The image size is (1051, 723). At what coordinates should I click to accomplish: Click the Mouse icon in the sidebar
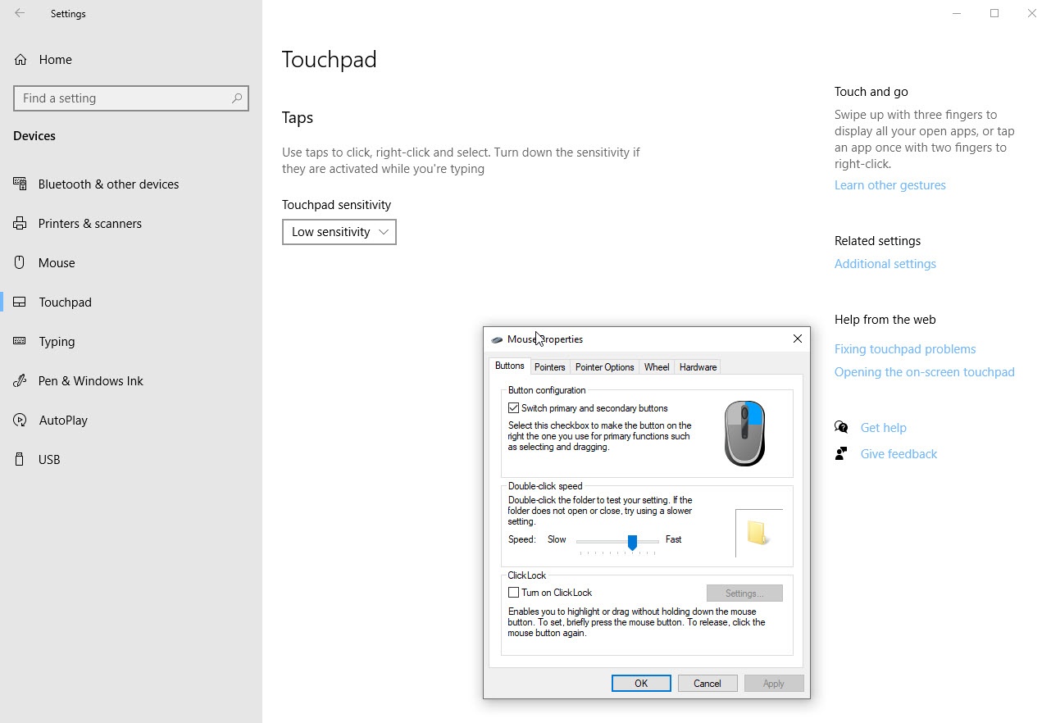coord(20,262)
